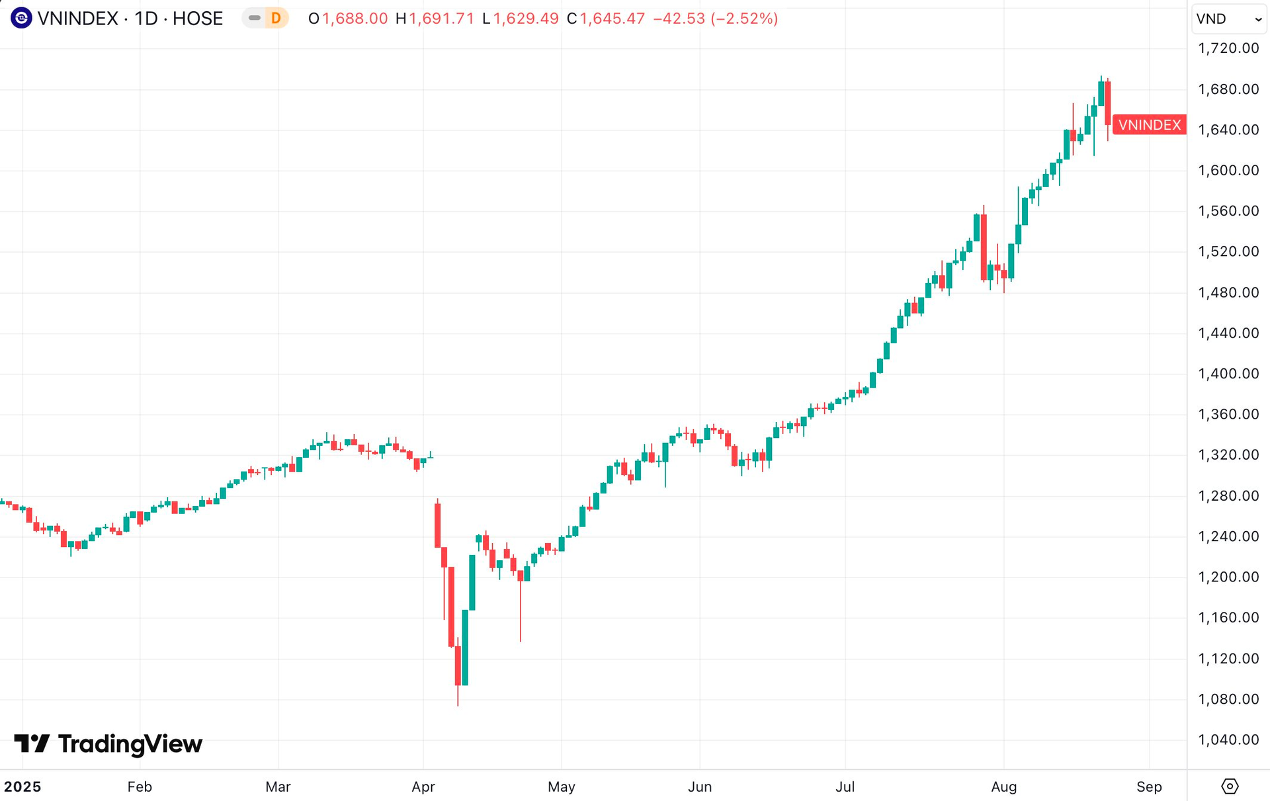Click the 1,400.00 price scale label

tap(1228, 374)
